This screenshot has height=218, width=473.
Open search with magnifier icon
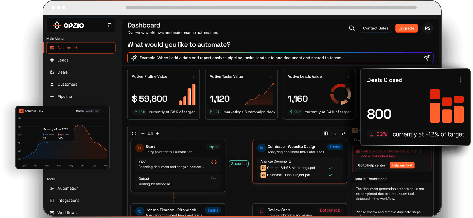352,28
